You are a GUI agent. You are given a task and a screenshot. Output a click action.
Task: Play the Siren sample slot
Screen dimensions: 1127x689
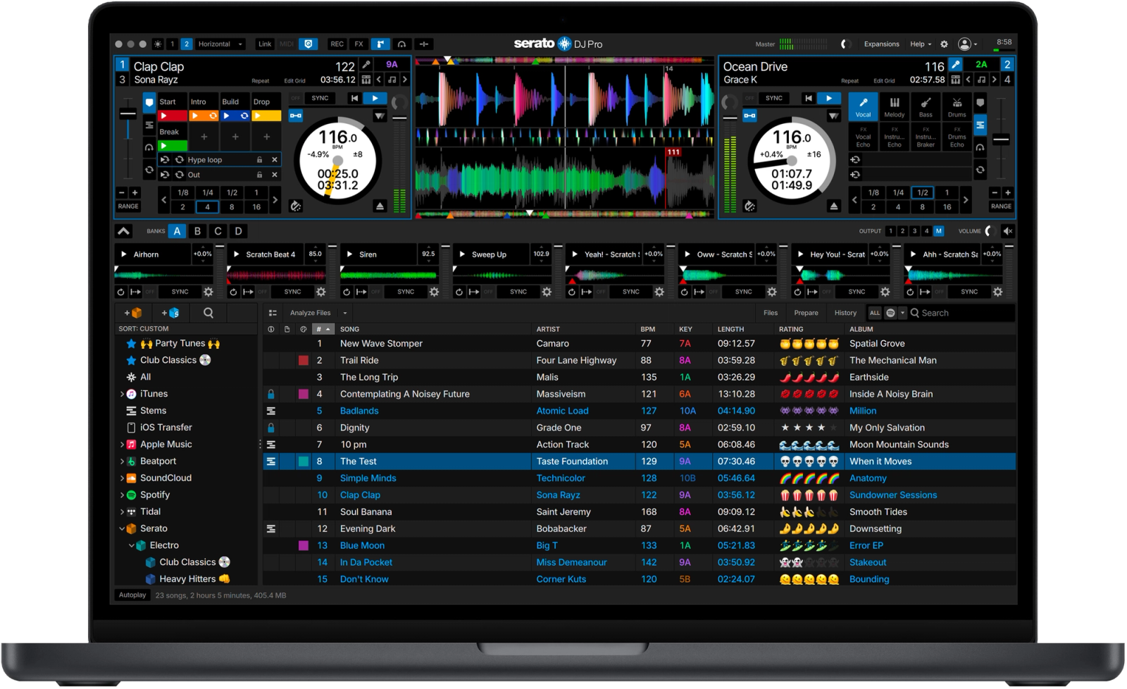click(x=349, y=254)
